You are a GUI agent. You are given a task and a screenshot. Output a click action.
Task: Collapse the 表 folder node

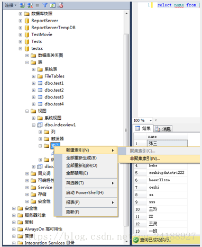tap(27, 63)
